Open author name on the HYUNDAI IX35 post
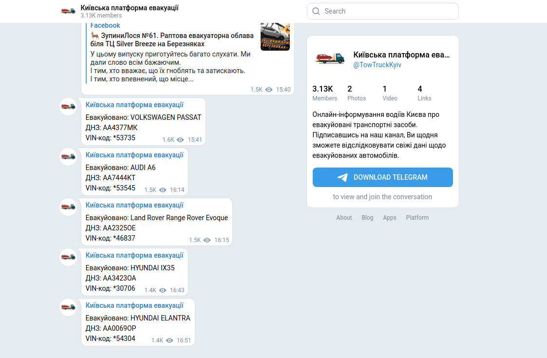The image size is (547, 358). pos(134,255)
